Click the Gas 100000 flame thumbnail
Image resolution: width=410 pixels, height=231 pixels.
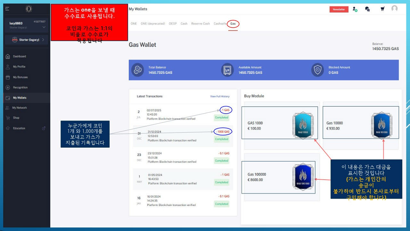(302, 177)
